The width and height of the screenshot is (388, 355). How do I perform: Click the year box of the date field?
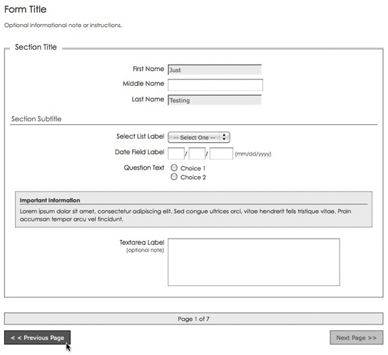[x=221, y=153]
